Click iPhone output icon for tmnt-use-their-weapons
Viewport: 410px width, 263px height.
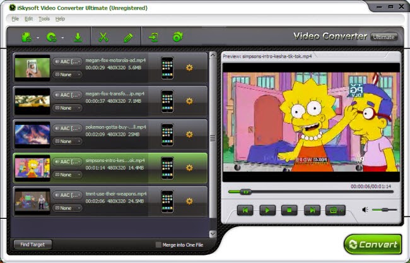pos(167,202)
